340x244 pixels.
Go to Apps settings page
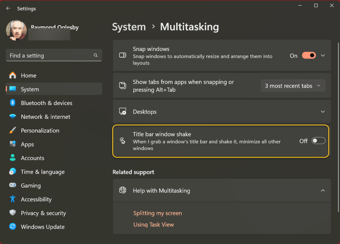coord(28,144)
